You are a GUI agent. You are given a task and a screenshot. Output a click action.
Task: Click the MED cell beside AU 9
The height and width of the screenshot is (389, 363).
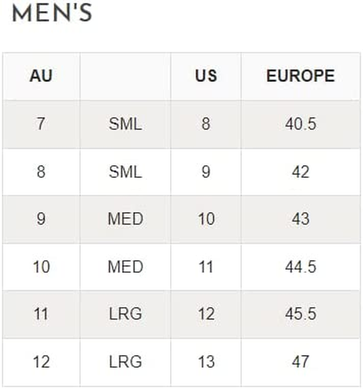tap(125, 219)
